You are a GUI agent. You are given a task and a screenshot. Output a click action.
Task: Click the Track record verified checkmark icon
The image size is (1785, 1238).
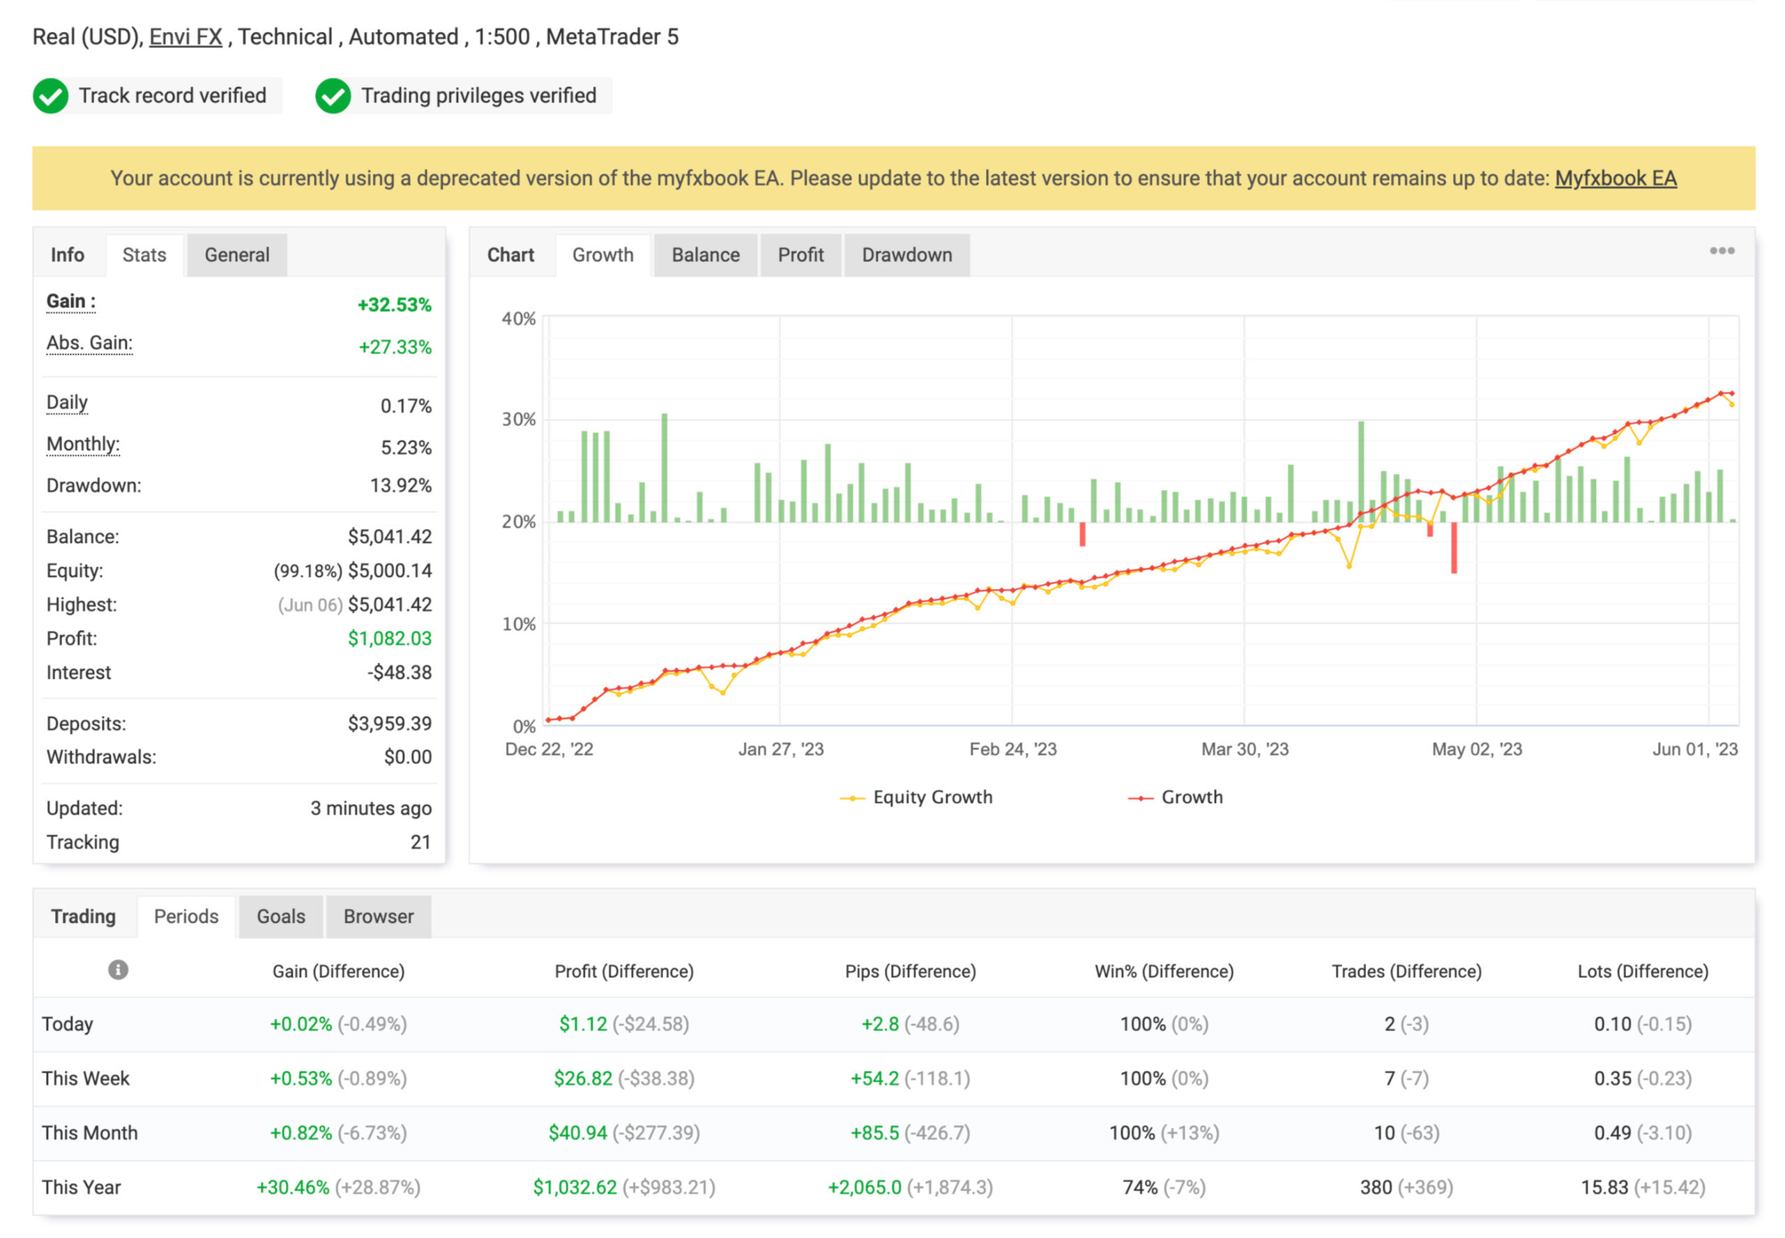[50, 96]
